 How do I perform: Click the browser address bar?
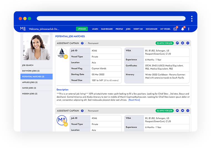point(111,18)
